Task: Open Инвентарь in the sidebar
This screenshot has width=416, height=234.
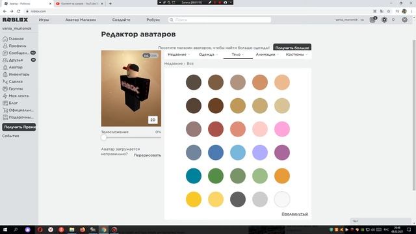Action: [16, 75]
